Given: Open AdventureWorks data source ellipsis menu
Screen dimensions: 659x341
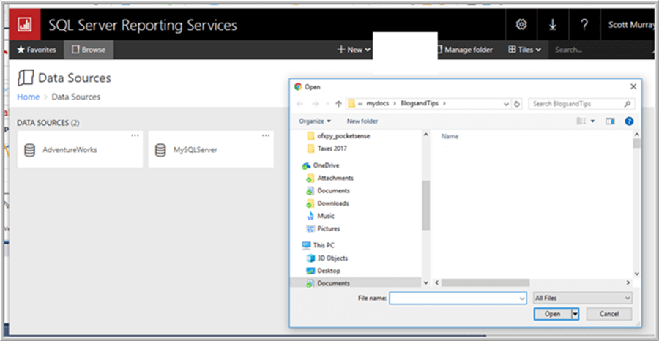Looking at the screenshot, I should [x=135, y=135].
